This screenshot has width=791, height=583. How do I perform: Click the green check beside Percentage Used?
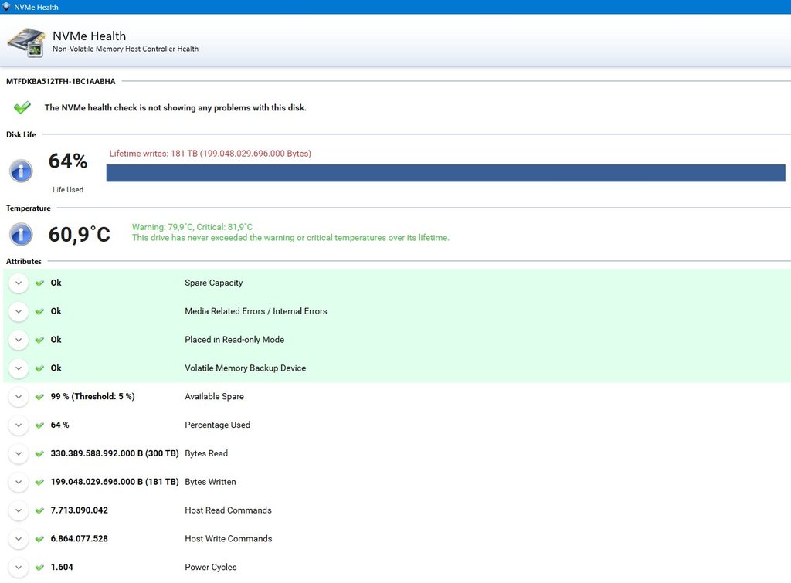click(x=39, y=425)
